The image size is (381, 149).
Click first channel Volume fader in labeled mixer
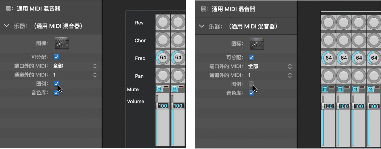(x=163, y=106)
